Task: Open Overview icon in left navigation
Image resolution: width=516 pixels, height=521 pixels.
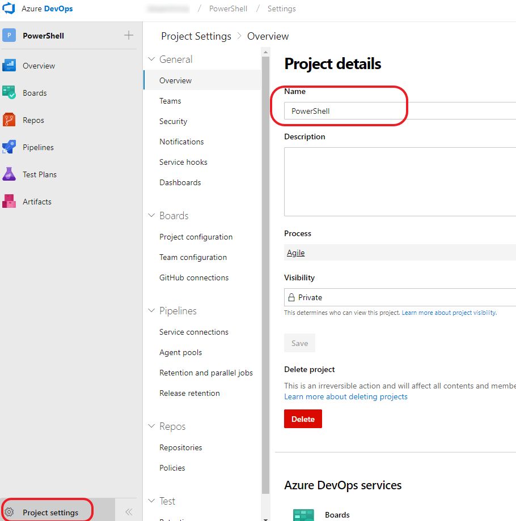Action: point(9,66)
